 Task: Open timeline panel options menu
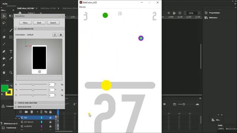point(200,98)
